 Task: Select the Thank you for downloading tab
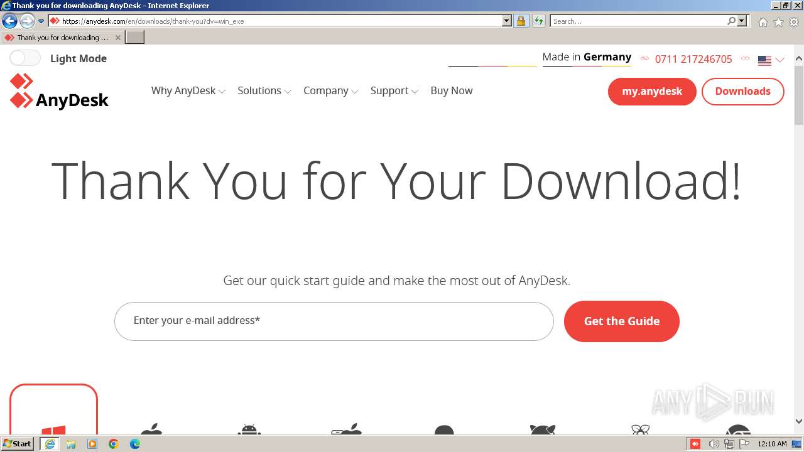[62, 38]
